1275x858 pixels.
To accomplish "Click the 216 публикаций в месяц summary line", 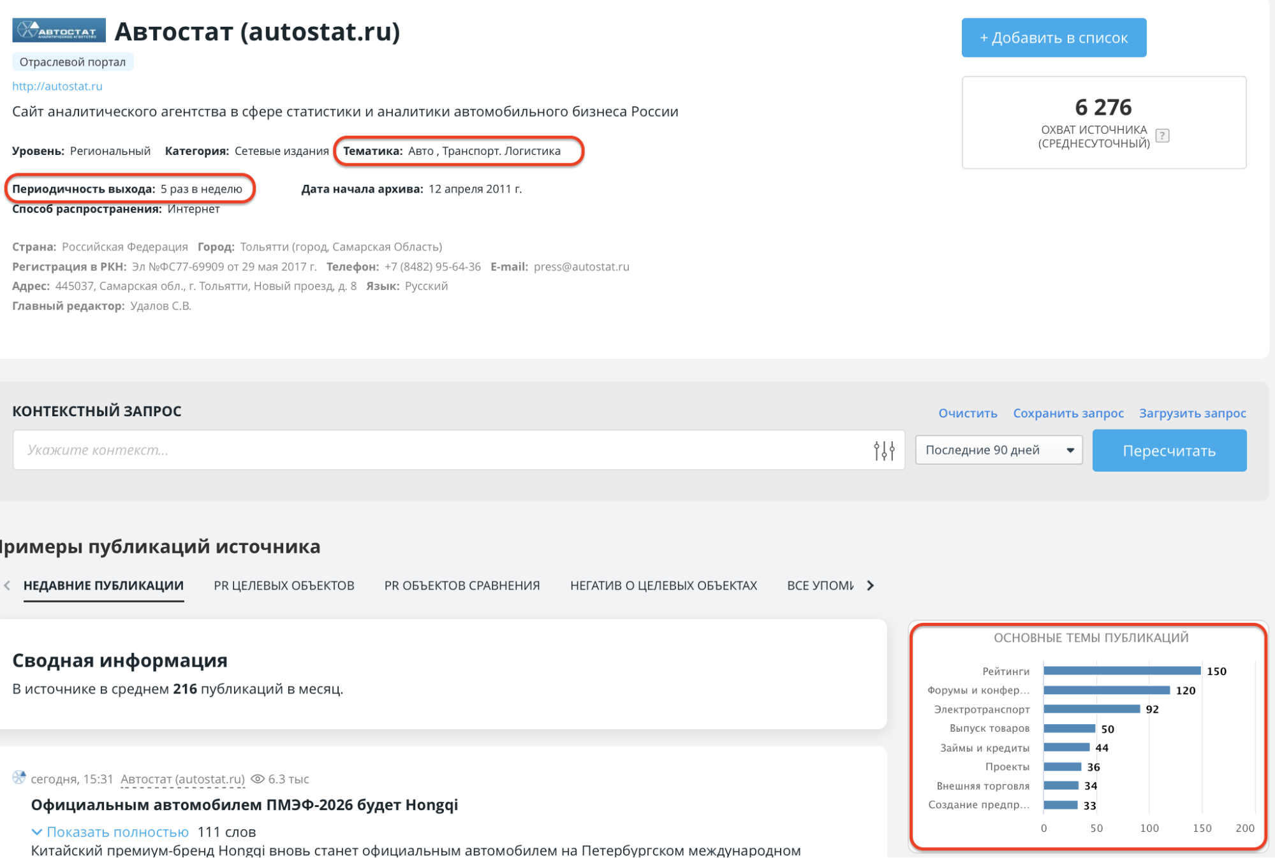I will [x=177, y=689].
